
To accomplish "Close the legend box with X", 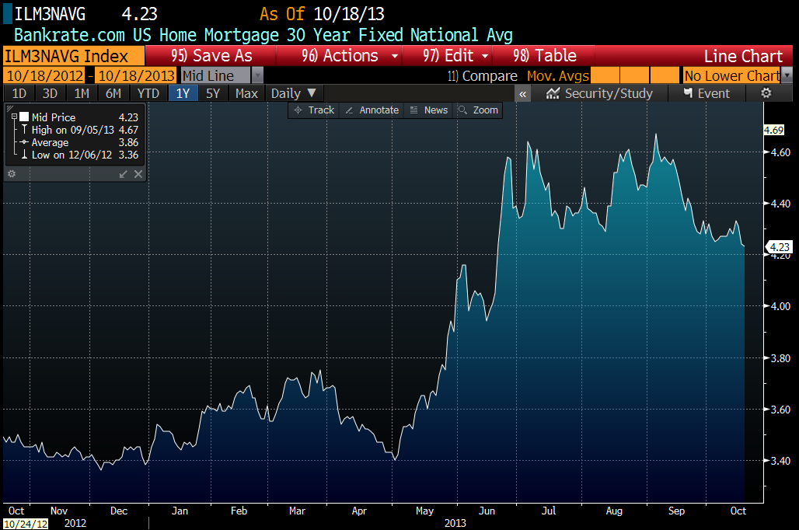I will (138, 174).
